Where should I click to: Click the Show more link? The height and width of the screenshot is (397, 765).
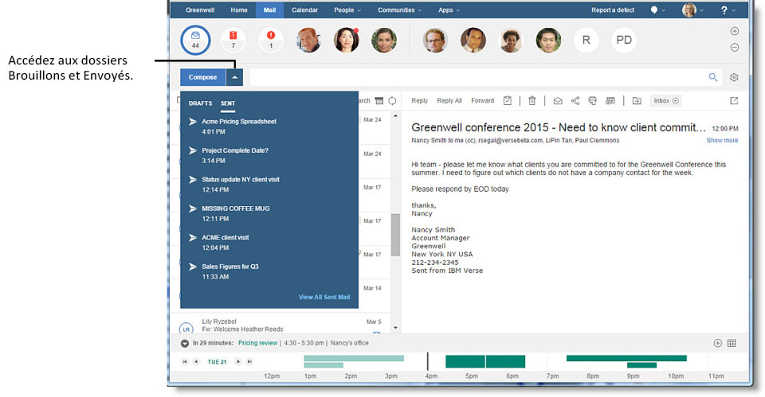pos(722,140)
